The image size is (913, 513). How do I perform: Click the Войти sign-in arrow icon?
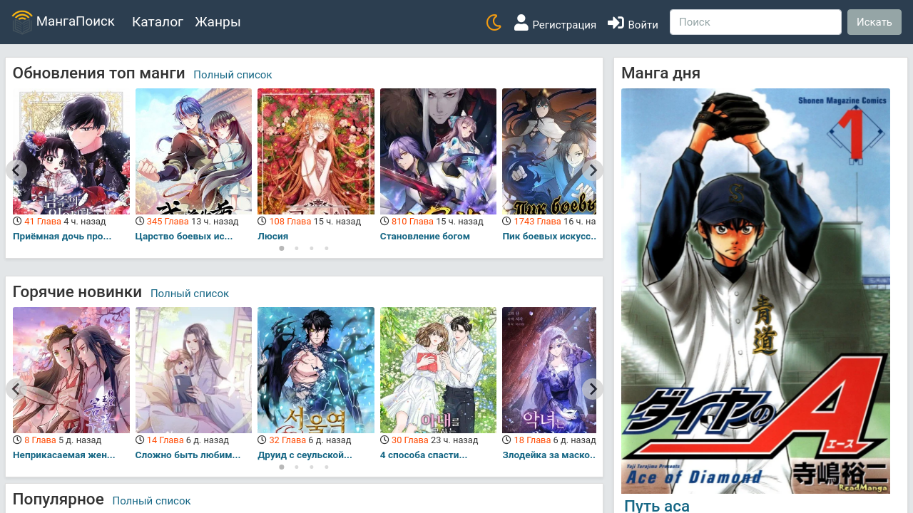pos(616,23)
